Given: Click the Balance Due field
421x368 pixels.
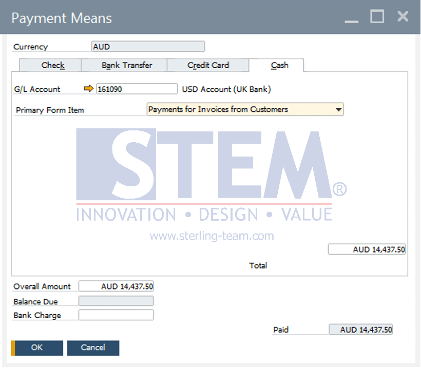Looking at the screenshot, I should (x=116, y=301).
